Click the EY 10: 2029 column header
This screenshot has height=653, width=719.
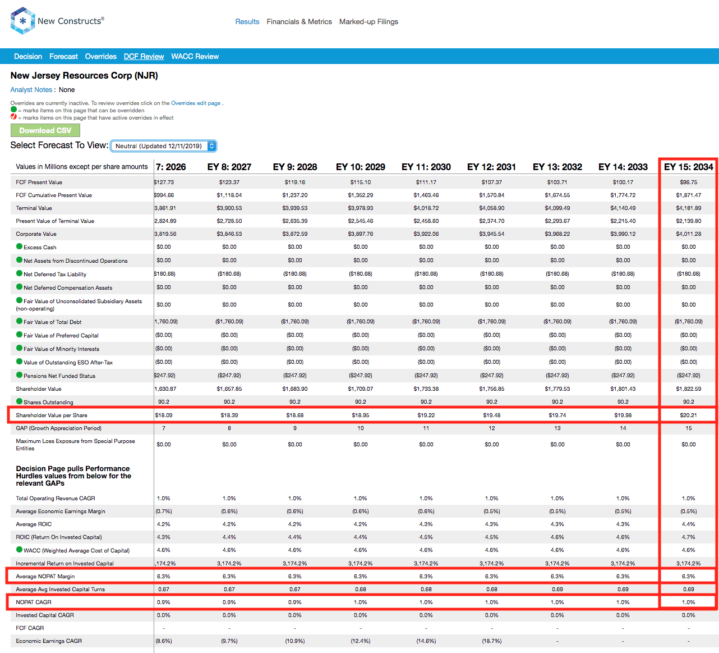pos(361,167)
